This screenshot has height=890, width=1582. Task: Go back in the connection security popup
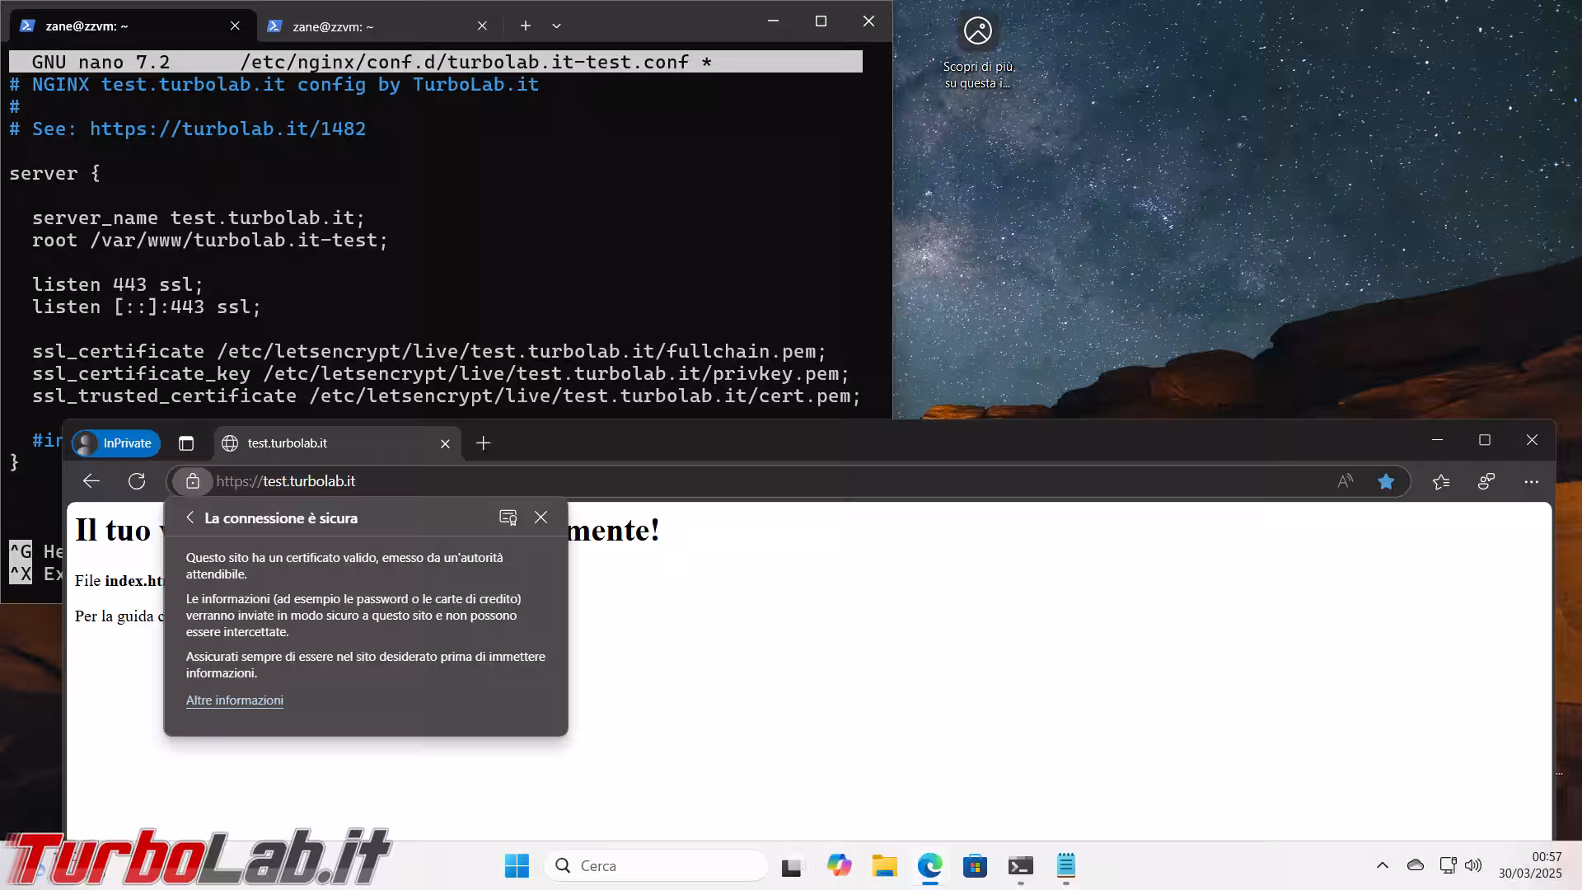click(190, 518)
